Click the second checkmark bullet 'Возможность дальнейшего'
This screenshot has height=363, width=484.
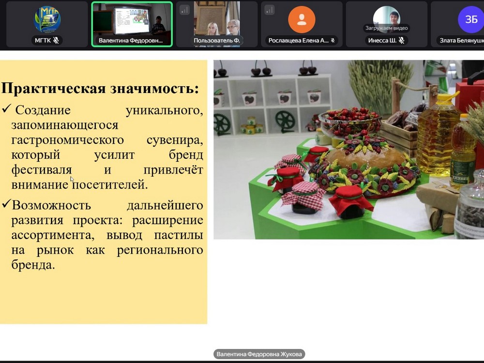coord(51,205)
